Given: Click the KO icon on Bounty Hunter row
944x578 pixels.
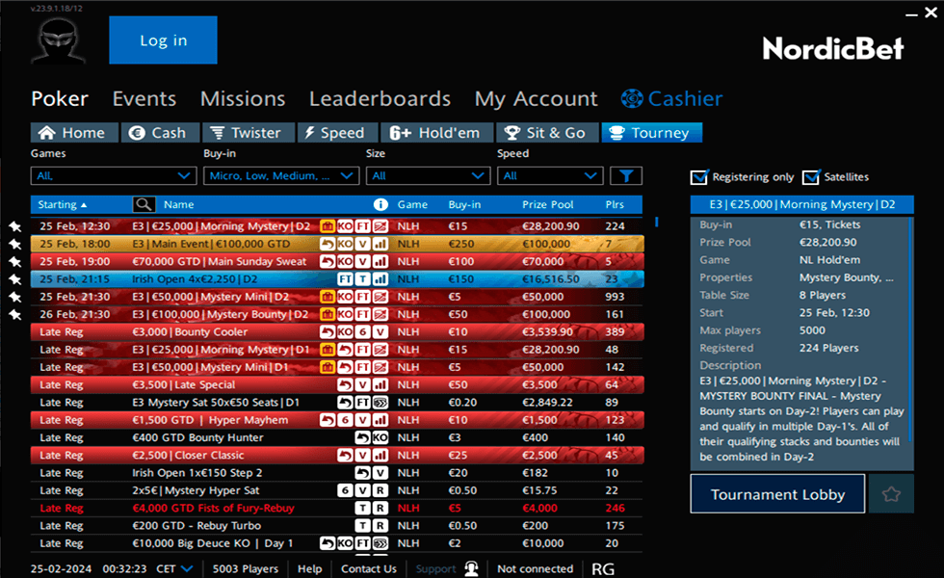Looking at the screenshot, I should [380, 437].
